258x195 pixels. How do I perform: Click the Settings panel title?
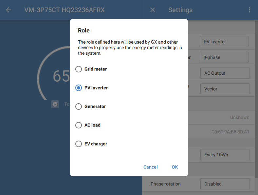coord(180,10)
